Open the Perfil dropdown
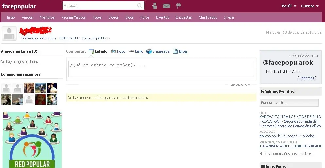This screenshot has width=325, height=168. [289, 6]
